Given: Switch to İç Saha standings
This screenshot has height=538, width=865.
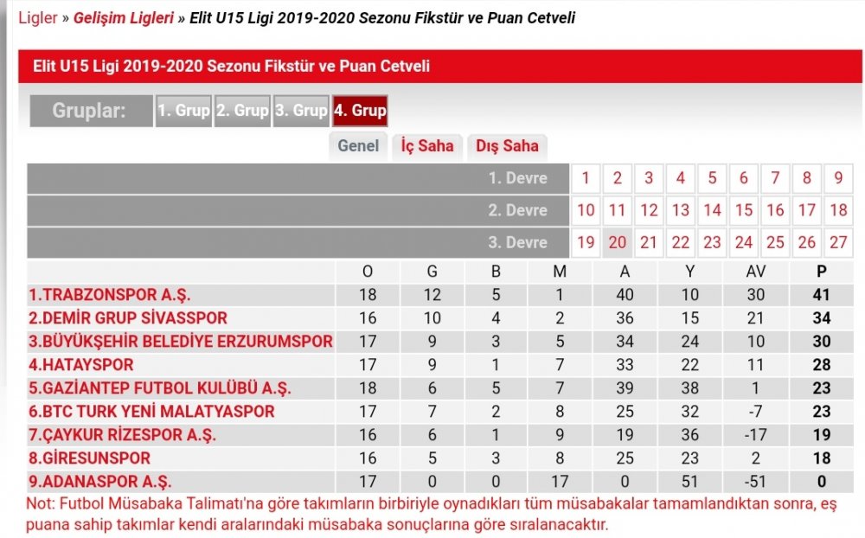Looking at the screenshot, I should [x=427, y=145].
